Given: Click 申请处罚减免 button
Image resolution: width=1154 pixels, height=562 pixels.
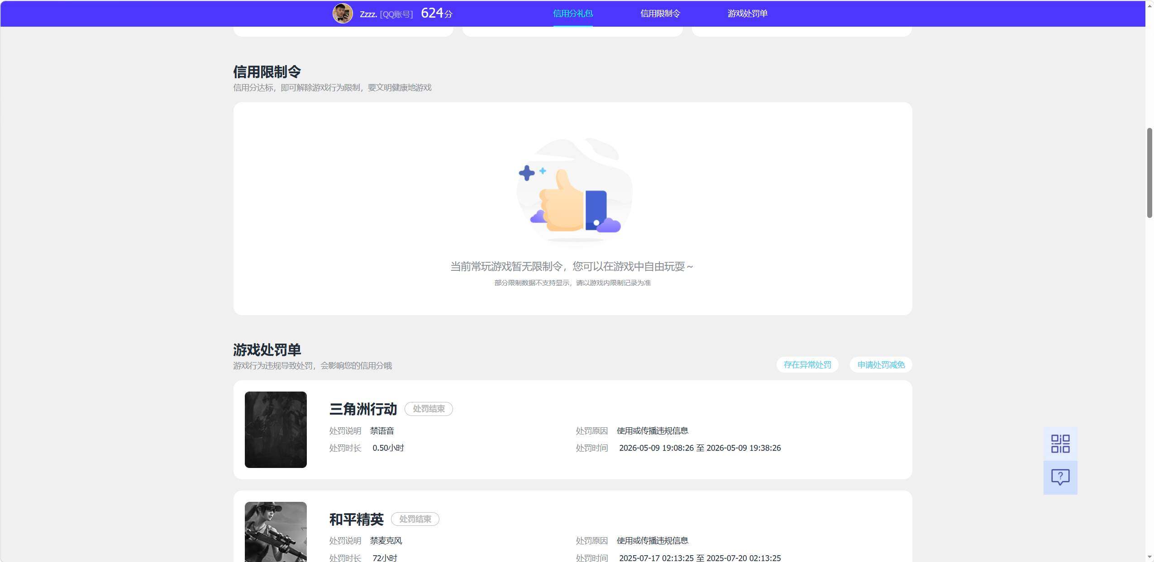Looking at the screenshot, I should pos(881,365).
